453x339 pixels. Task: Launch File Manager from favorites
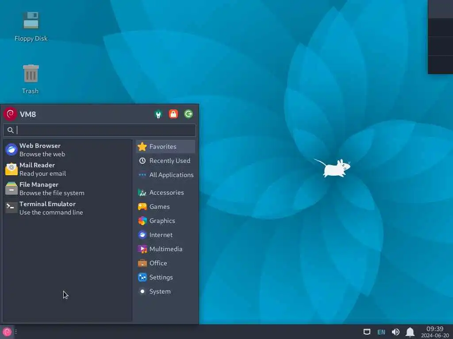(x=68, y=189)
